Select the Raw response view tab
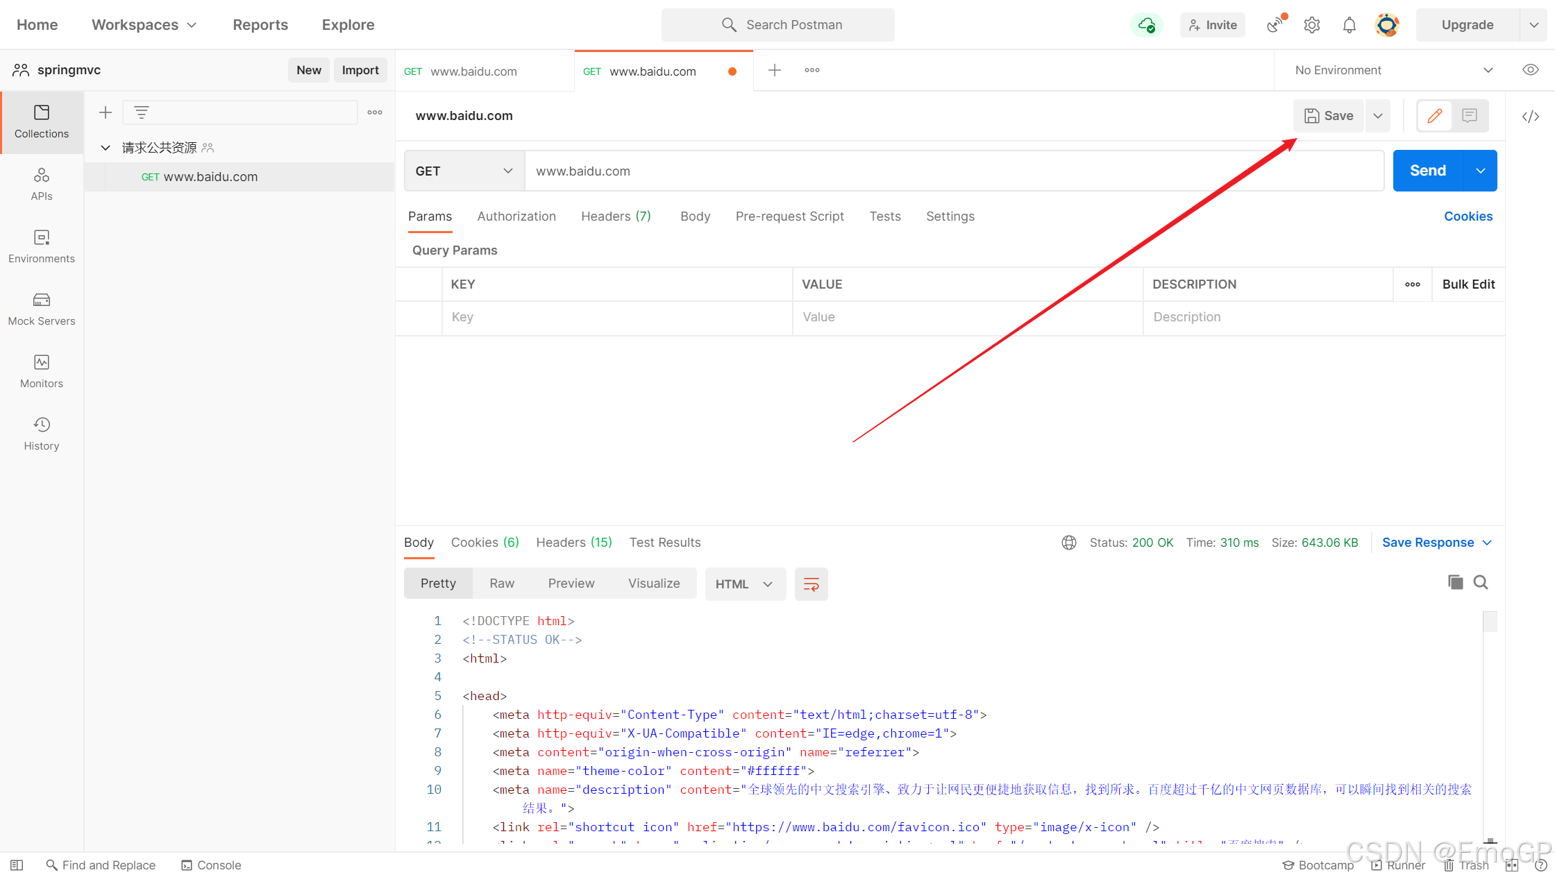Screen dimensions: 1555x877 [x=501, y=584]
